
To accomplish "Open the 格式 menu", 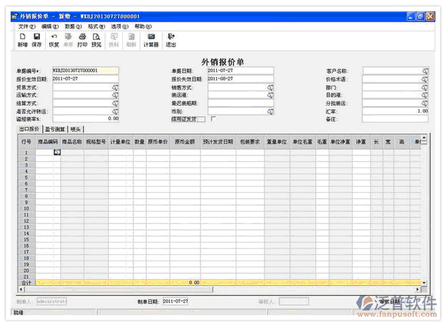I will [96, 26].
